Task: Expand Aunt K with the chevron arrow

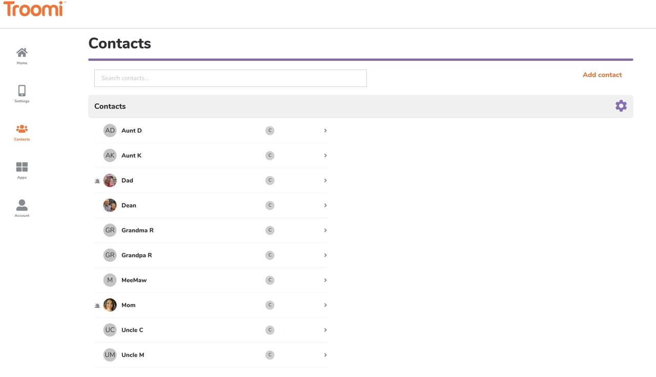Action: pyautogui.click(x=325, y=156)
